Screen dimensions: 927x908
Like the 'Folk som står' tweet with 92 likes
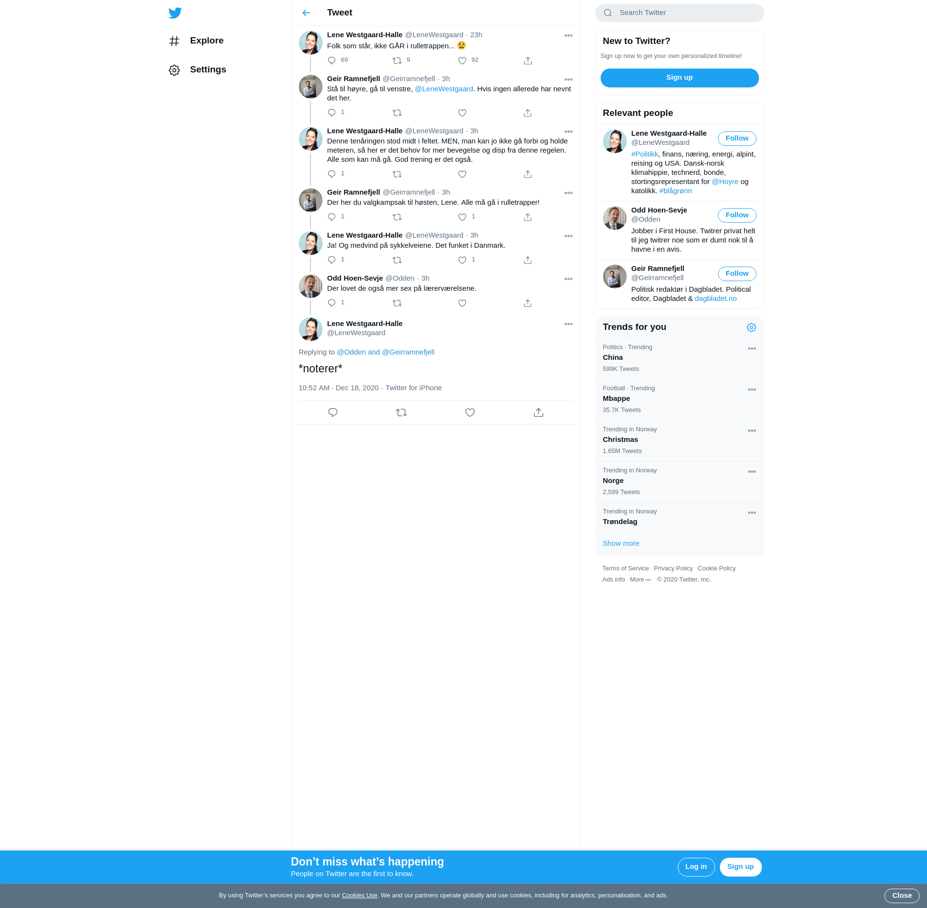(462, 60)
